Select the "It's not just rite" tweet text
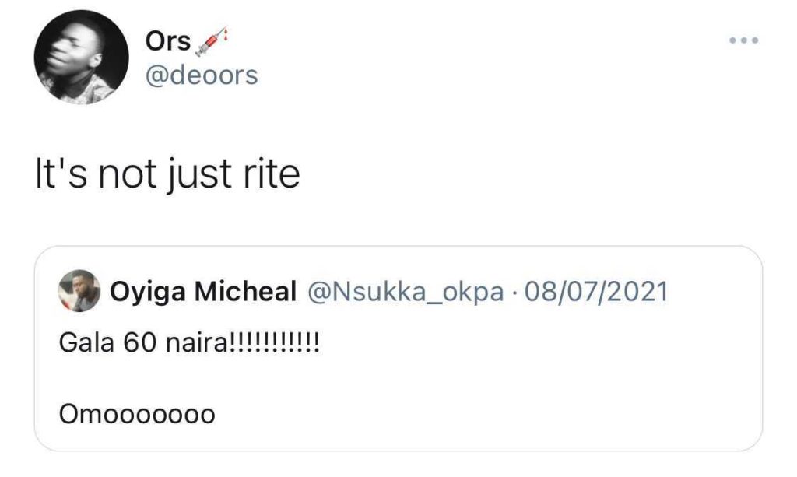 tap(168, 174)
